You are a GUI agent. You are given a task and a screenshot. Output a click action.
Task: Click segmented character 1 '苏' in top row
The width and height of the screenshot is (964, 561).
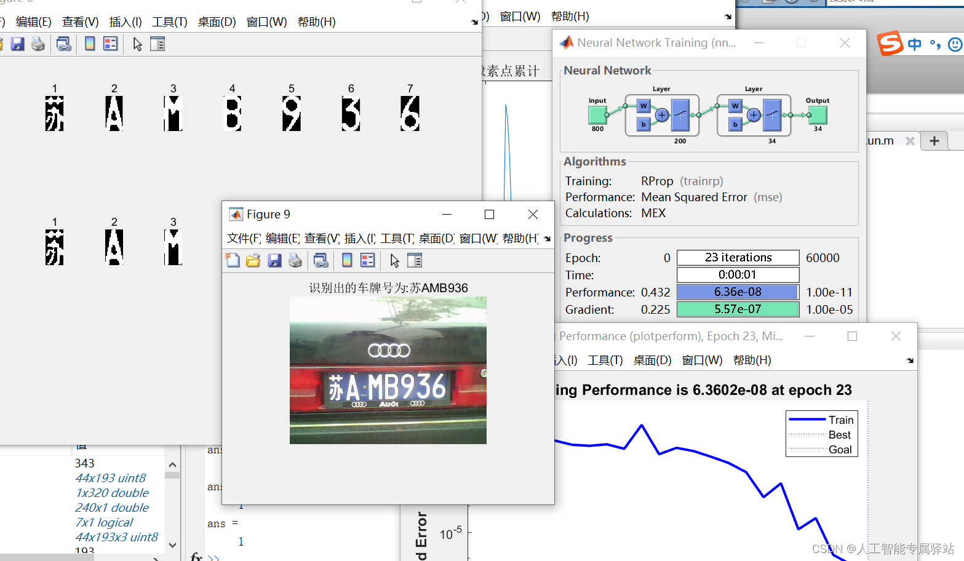(x=55, y=113)
